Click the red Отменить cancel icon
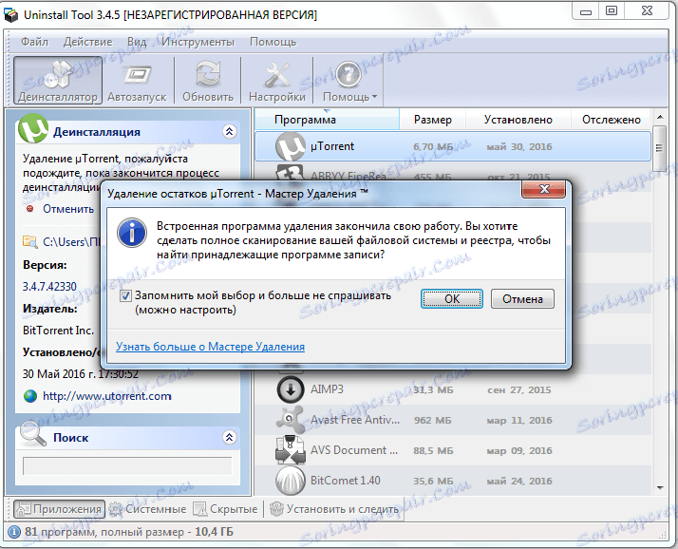Viewport: 678px width, 549px height. (29, 209)
